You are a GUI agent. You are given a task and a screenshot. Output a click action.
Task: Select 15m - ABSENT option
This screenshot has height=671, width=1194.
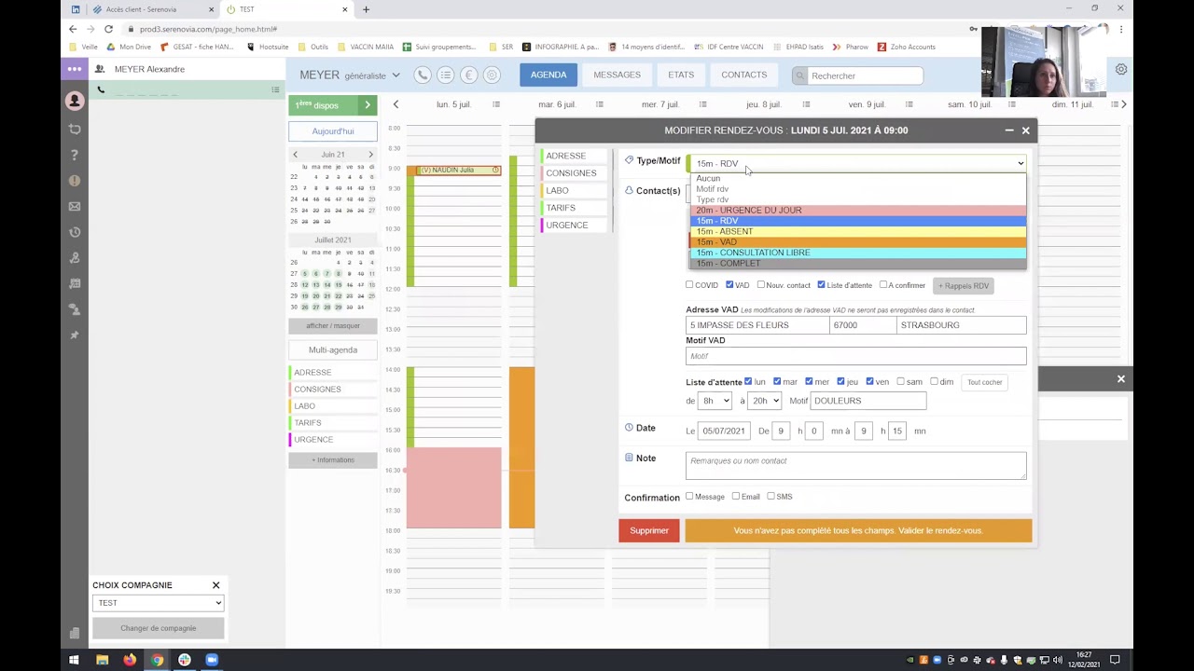pos(858,232)
